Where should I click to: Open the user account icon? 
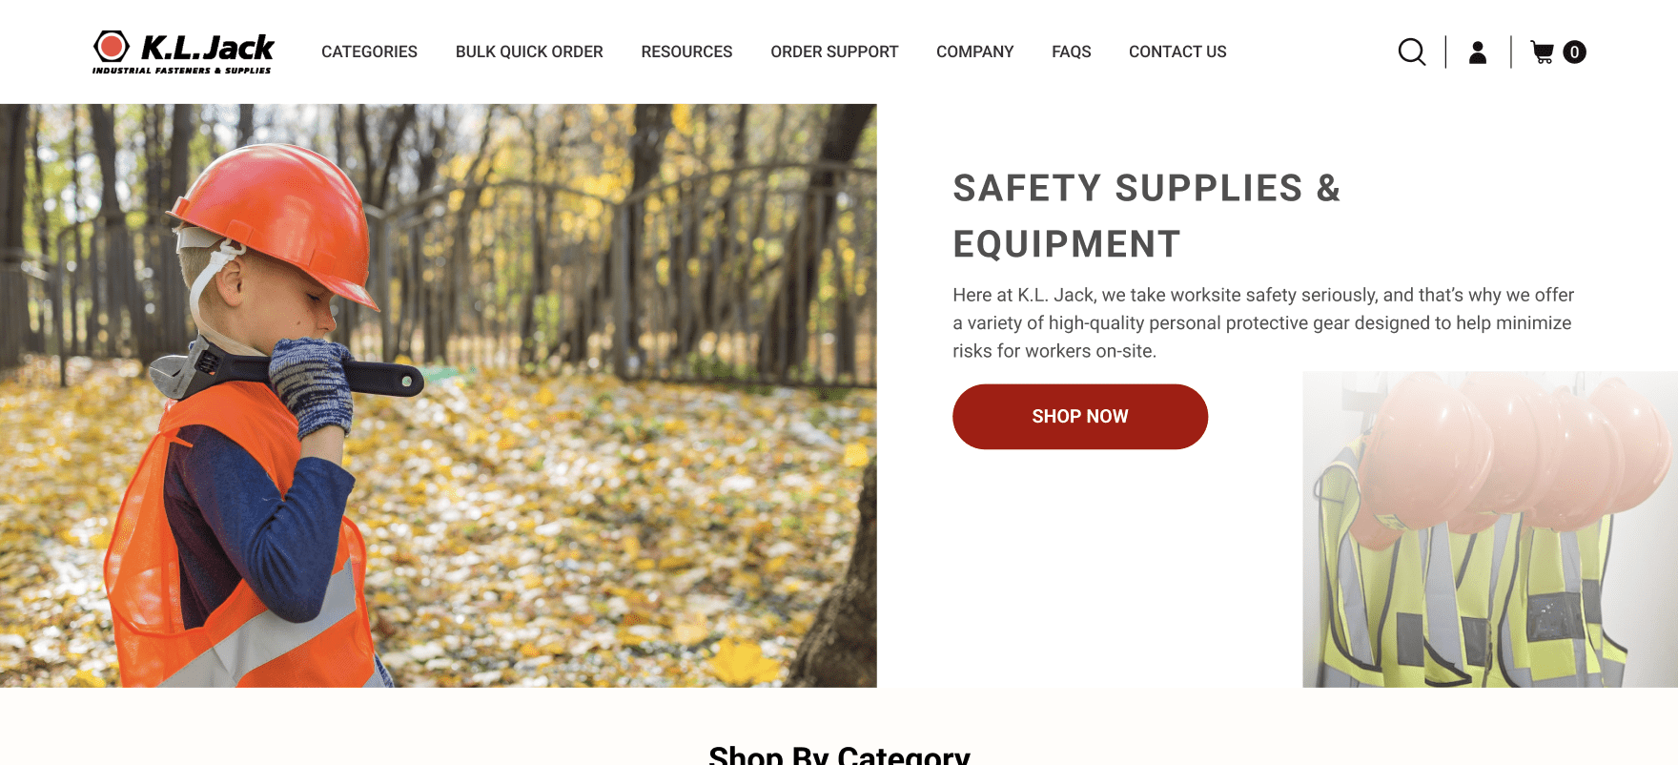(1478, 52)
